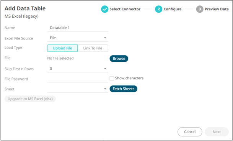Click the Preview Data step label
Screen dimensions: 233x141
tap(217, 9)
